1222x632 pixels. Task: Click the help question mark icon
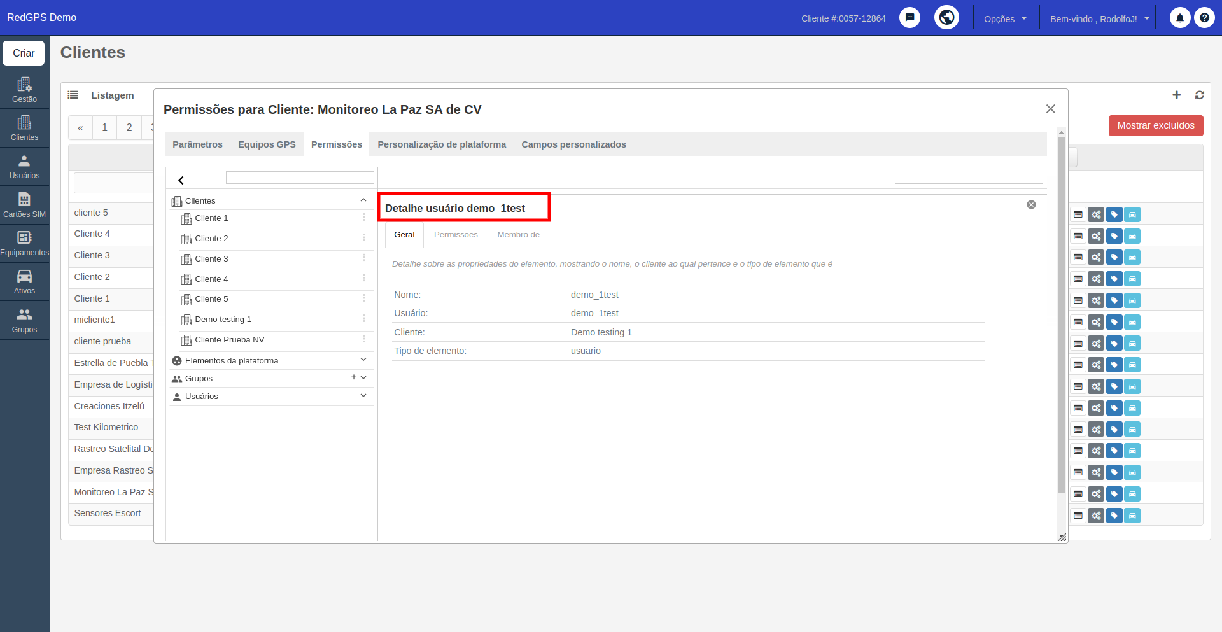(x=1204, y=18)
